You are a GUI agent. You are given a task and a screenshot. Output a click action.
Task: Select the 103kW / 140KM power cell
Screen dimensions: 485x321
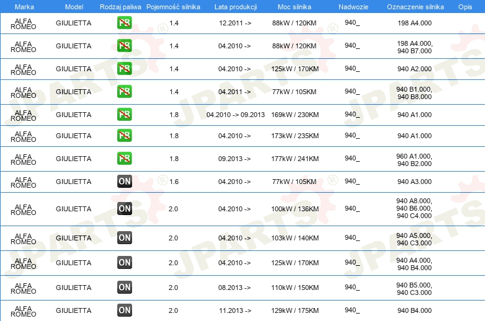pyautogui.click(x=295, y=238)
